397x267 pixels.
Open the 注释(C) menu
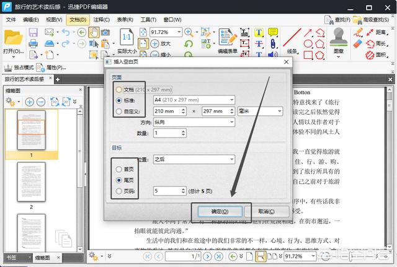click(x=102, y=20)
